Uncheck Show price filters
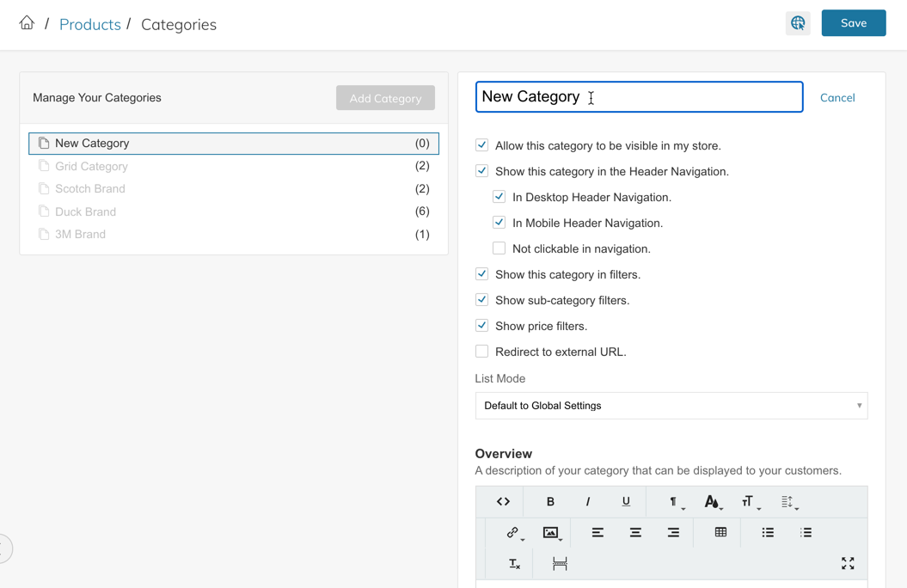The width and height of the screenshot is (907, 588). click(x=482, y=326)
